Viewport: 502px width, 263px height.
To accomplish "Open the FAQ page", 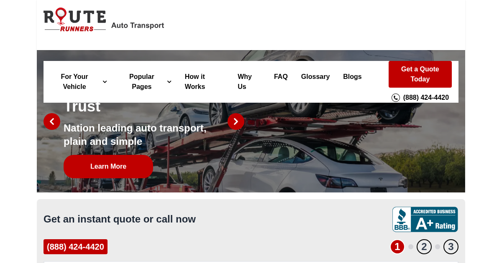I will pyautogui.click(x=281, y=77).
